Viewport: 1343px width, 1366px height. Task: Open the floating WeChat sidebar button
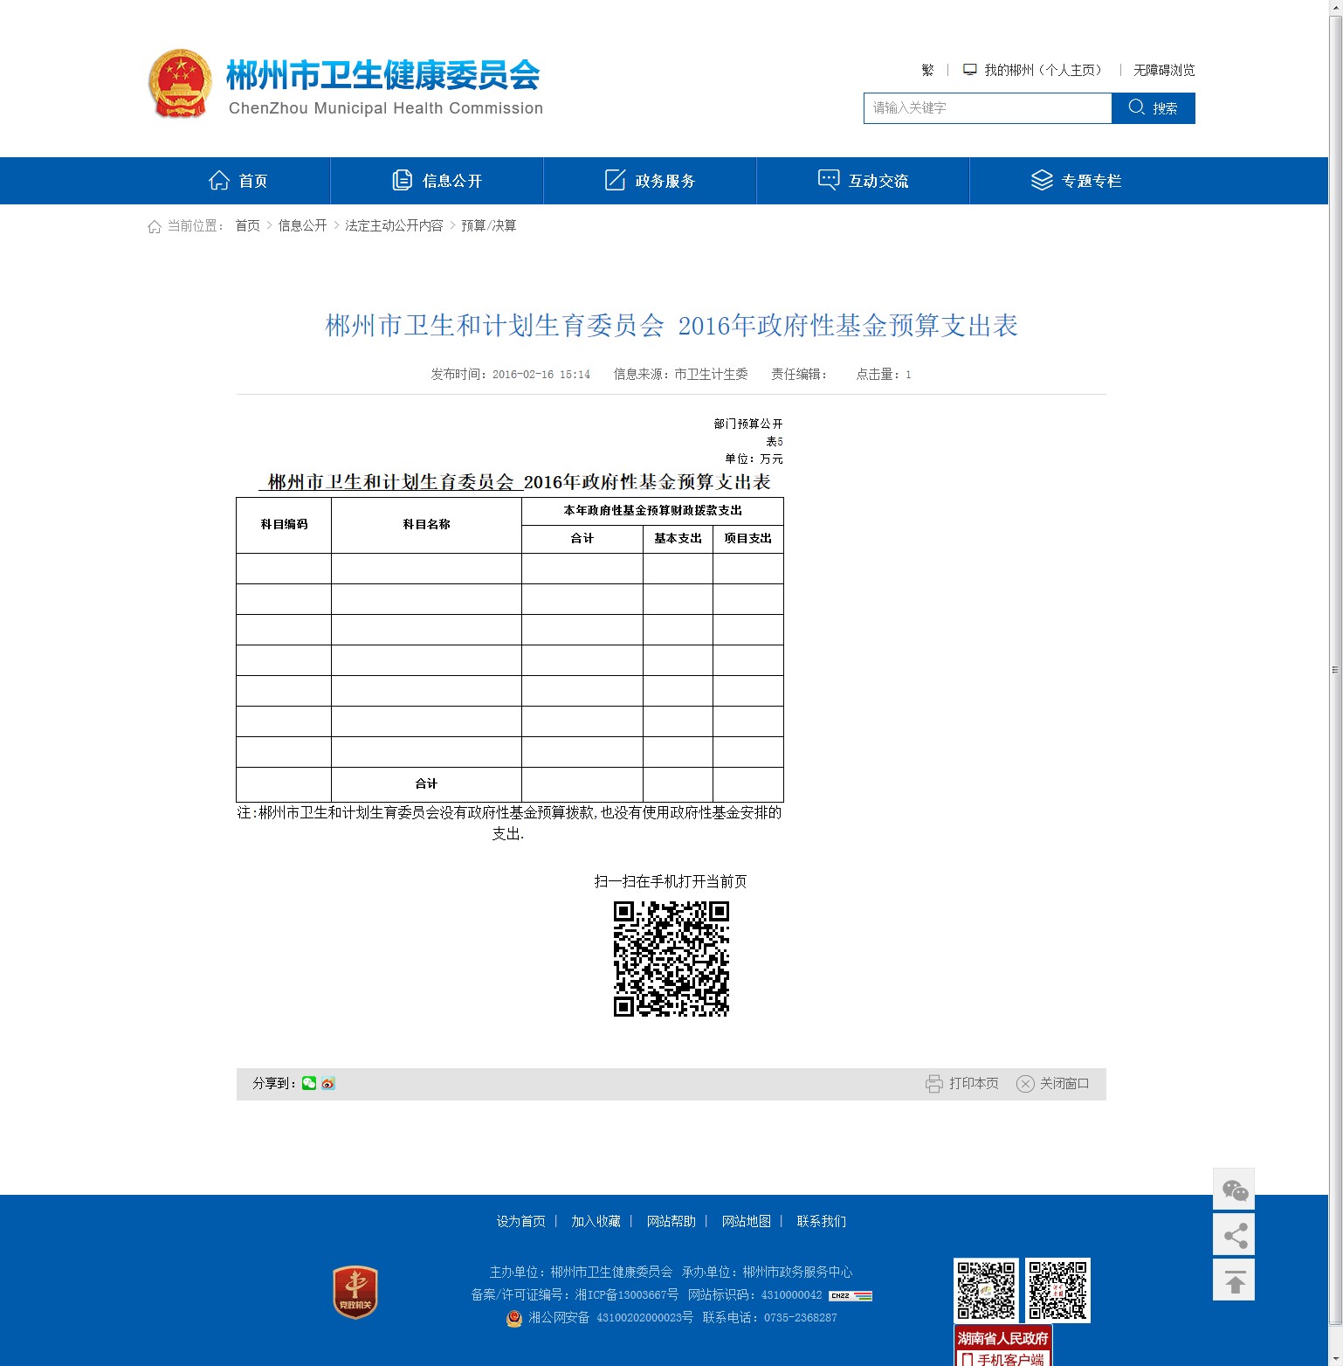click(x=1234, y=1190)
